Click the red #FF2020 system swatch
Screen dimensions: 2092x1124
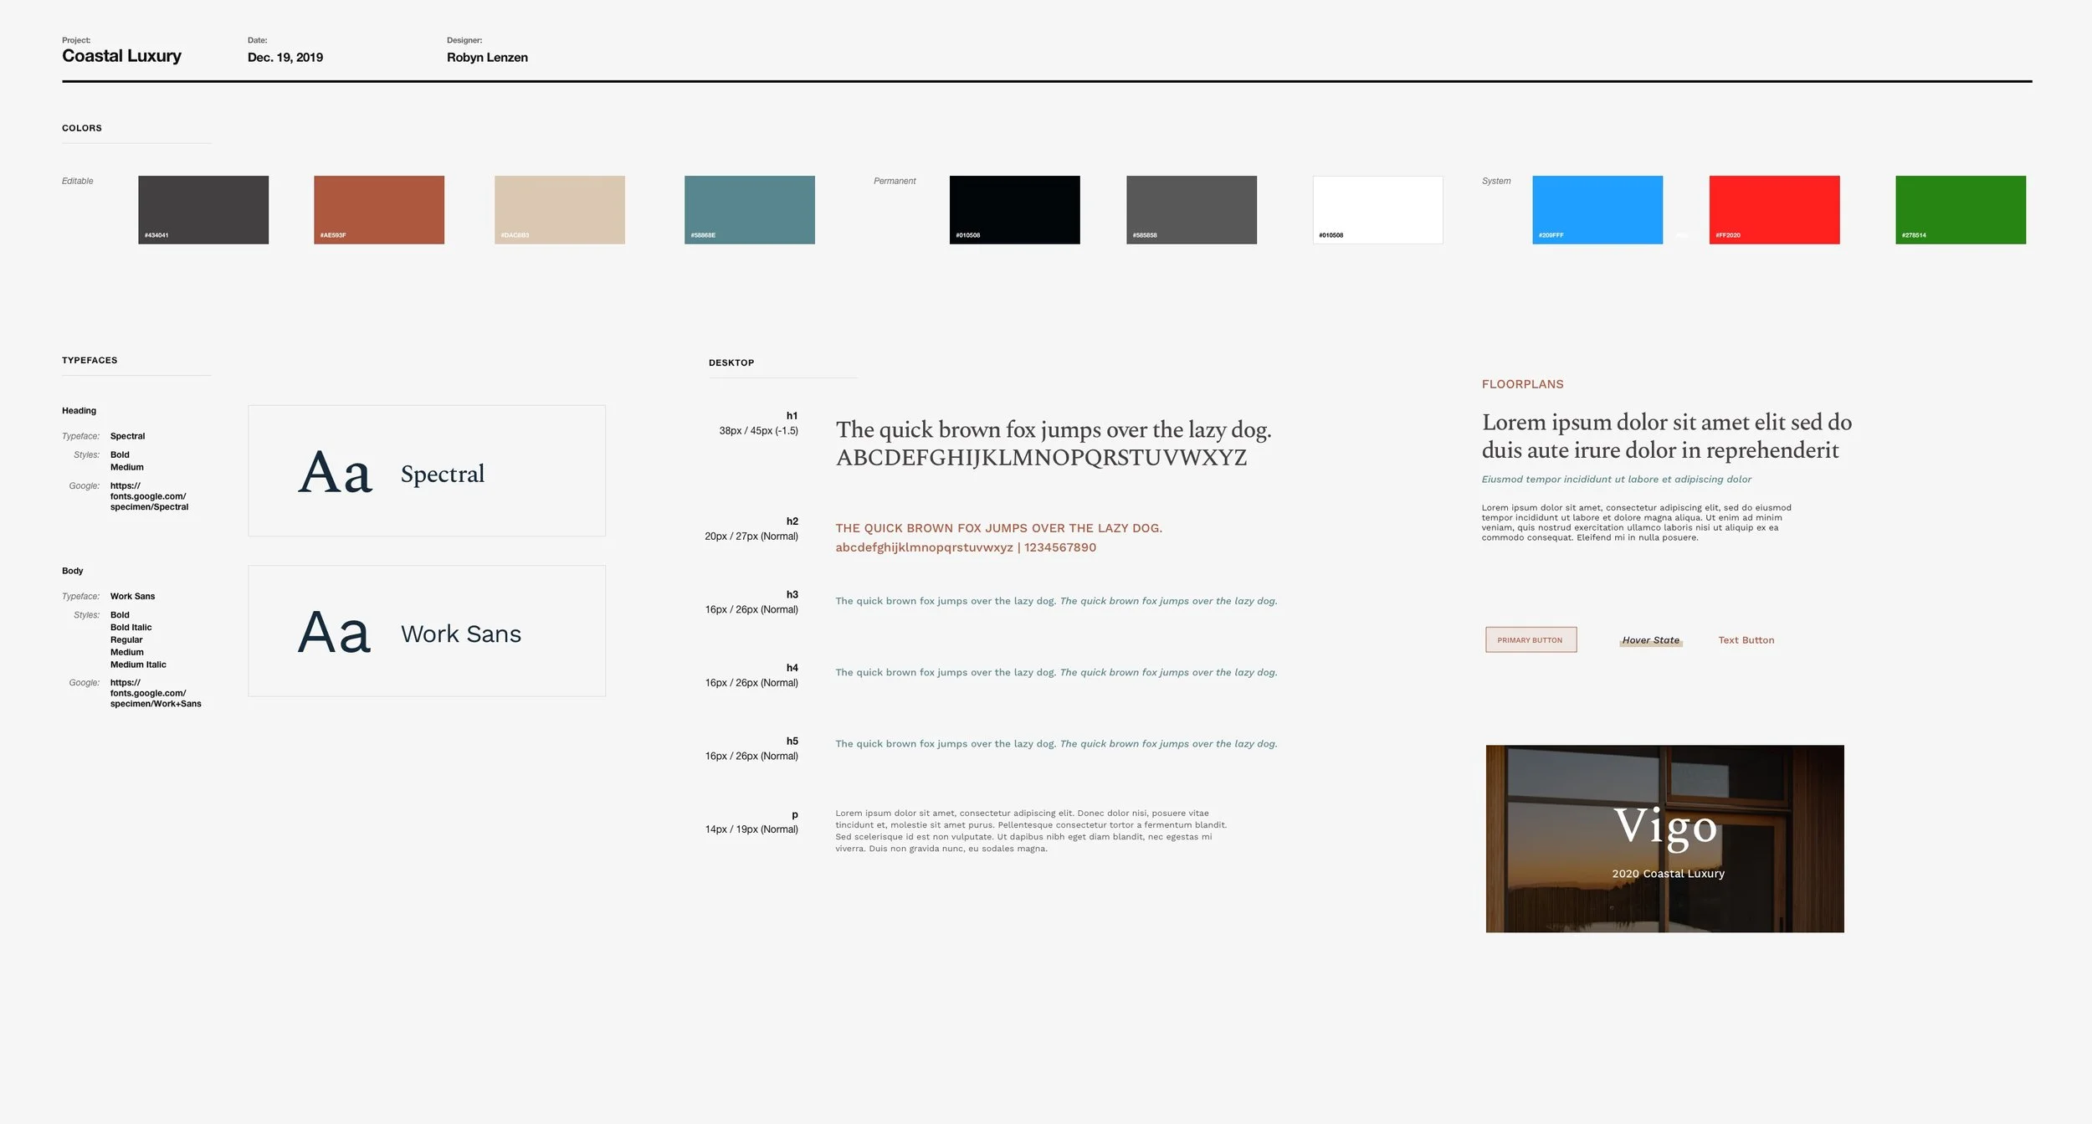click(x=1774, y=209)
